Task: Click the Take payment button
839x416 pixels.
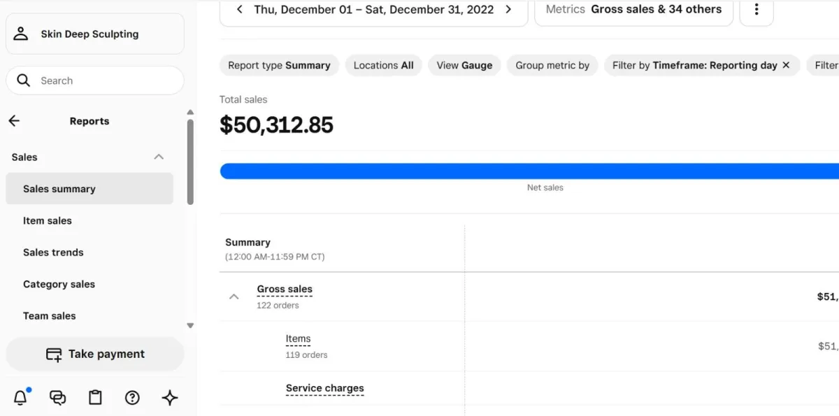Action: (x=95, y=354)
